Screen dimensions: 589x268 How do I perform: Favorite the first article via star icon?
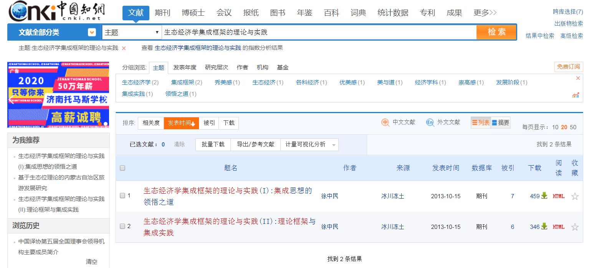coord(575,196)
